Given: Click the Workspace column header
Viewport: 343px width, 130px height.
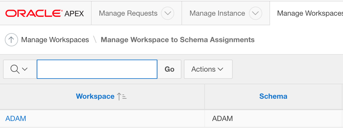Looking at the screenshot, I should pos(95,96).
